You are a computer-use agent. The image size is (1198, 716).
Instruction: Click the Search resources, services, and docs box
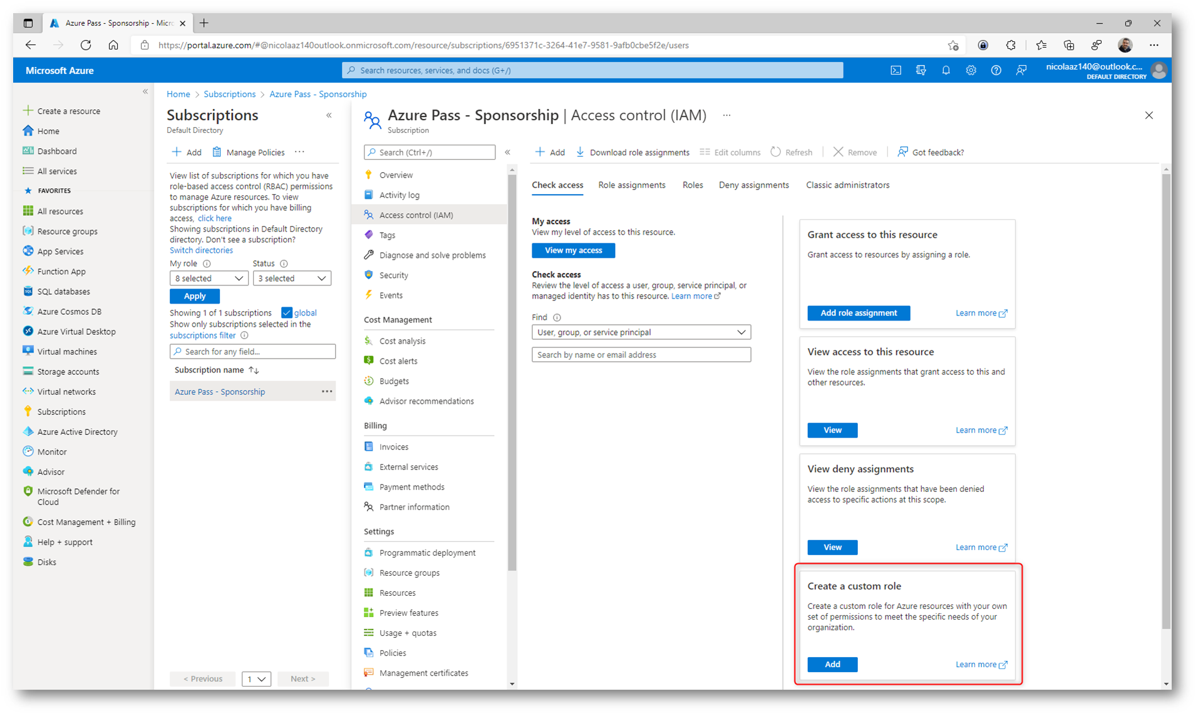click(x=592, y=70)
